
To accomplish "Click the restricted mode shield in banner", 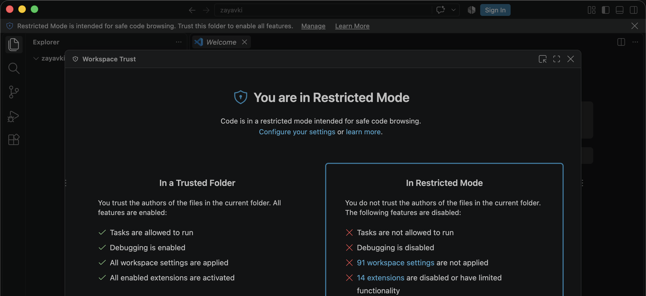I will [x=10, y=26].
